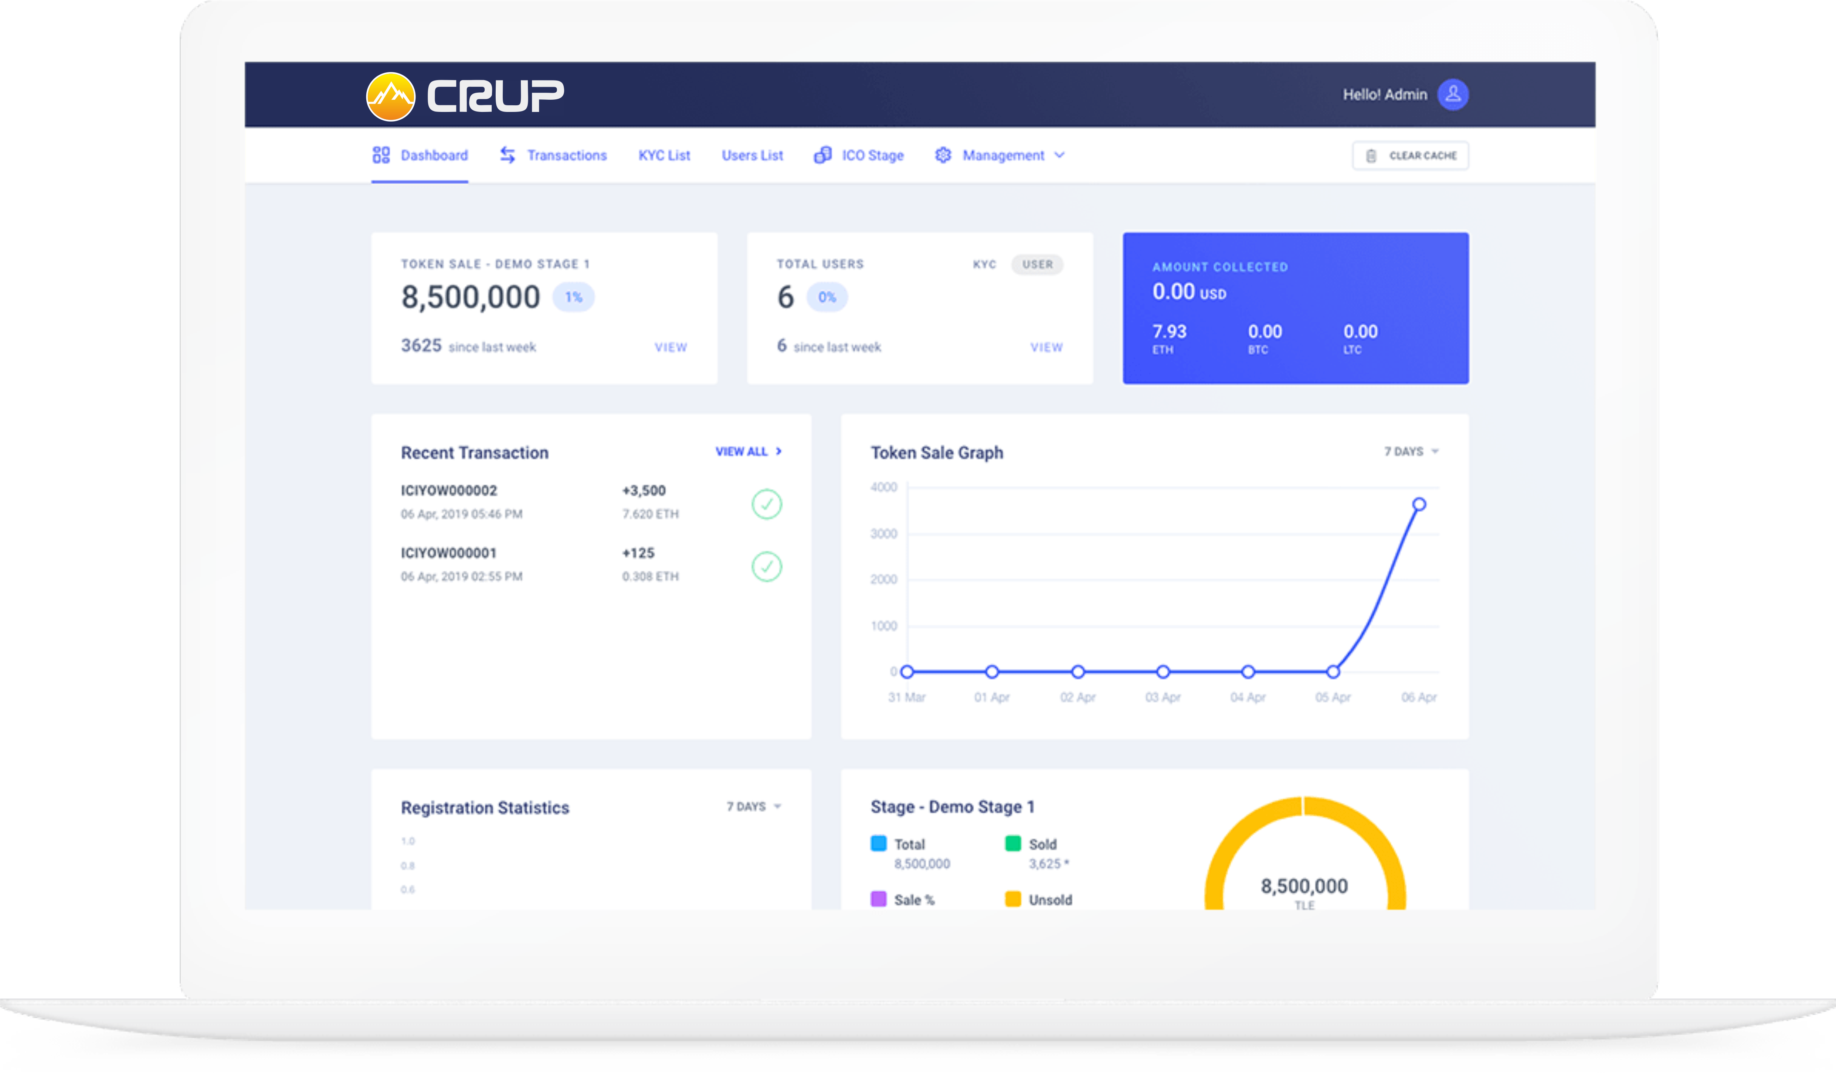Click the ICO Stage coins icon
The image size is (1836, 1076).
(824, 154)
